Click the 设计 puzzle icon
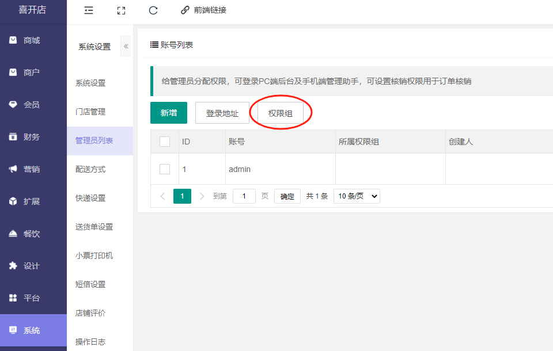Image resolution: width=553 pixels, height=351 pixels. click(13, 266)
